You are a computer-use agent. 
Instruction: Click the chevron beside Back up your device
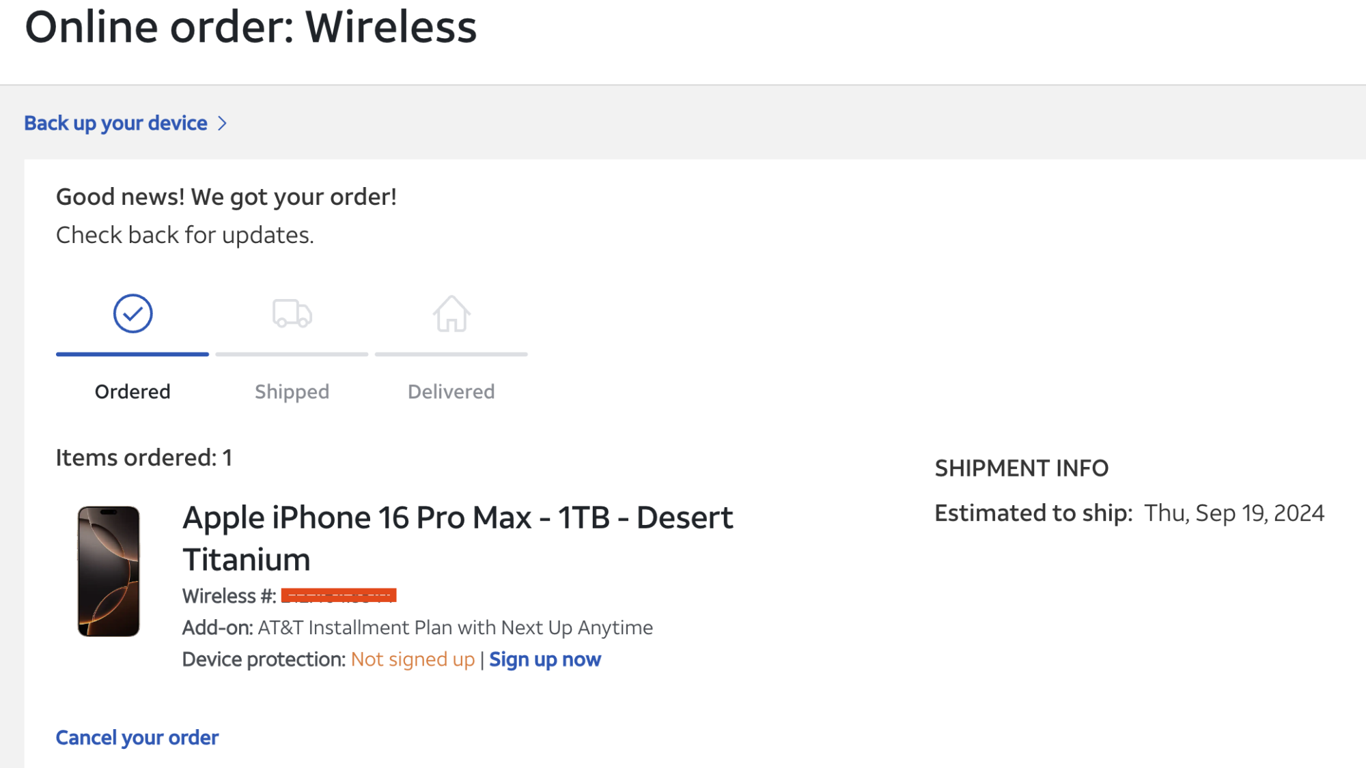coord(222,124)
